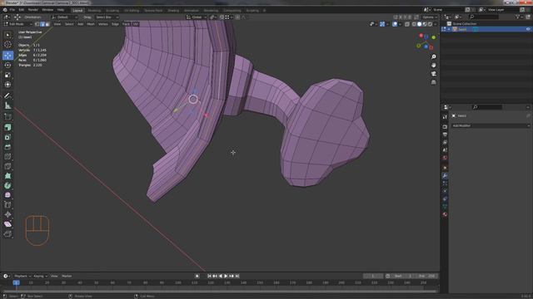Image resolution: width=533 pixels, height=299 pixels.
Task: Switch to Solid viewport shading
Action: coord(420,24)
